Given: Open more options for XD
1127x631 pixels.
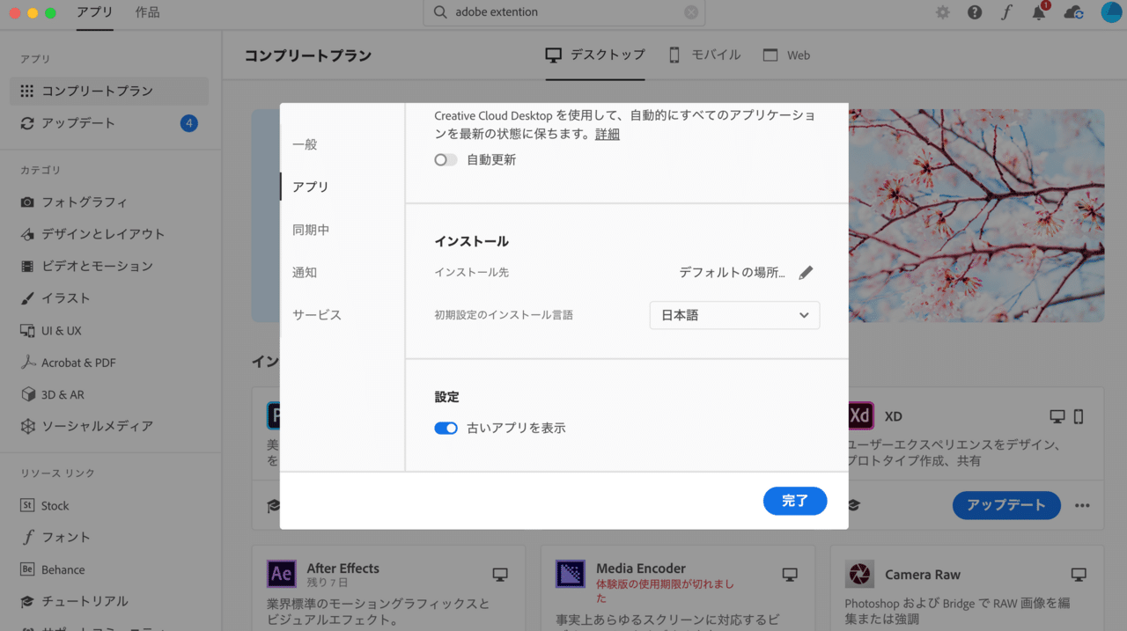Looking at the screenshot, I should tap(1082, 505).
